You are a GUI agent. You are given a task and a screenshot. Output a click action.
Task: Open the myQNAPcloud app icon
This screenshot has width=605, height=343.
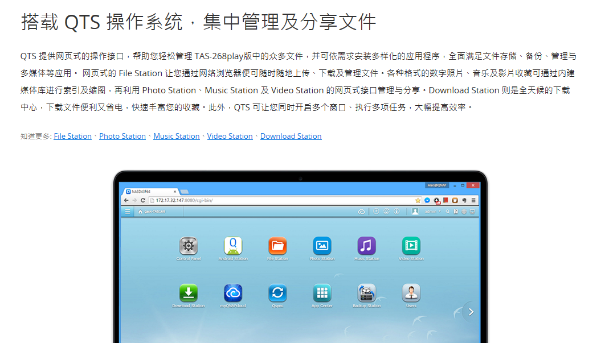(233, 294)
